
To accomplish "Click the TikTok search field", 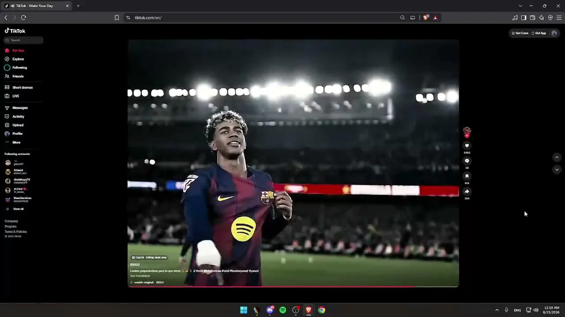I will [x=24, y=40].
